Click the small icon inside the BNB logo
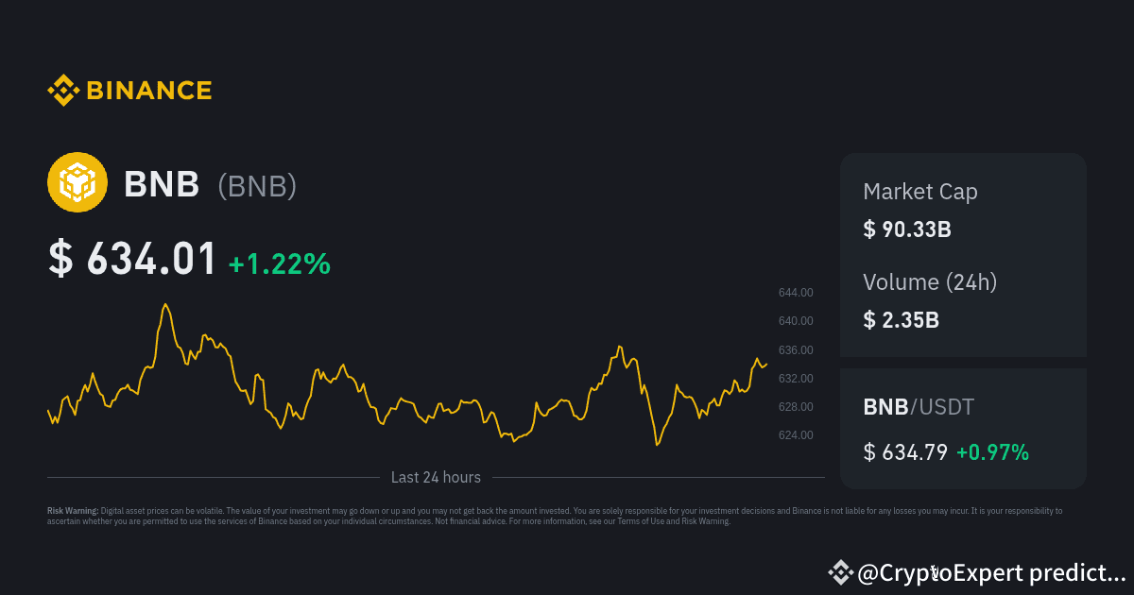 tap(77, 181)
